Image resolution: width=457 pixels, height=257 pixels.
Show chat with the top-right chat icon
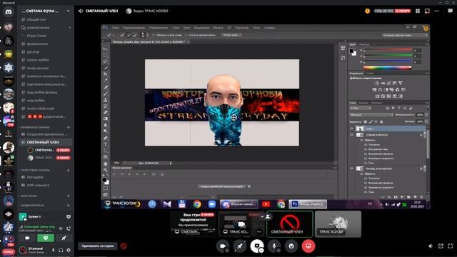[x=451, y=11]
